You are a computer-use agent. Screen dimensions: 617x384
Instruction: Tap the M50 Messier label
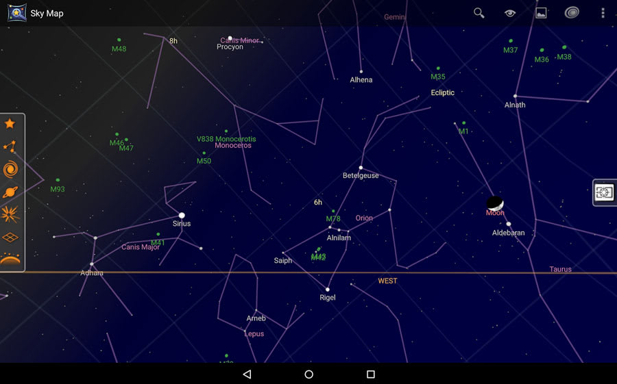pyautogui.click(x=204, y=161)
